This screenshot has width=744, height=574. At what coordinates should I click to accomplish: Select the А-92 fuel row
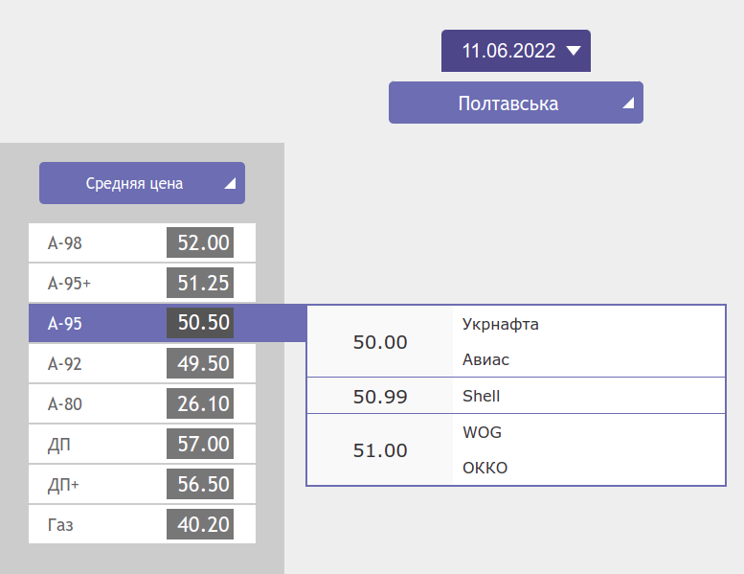96,364
